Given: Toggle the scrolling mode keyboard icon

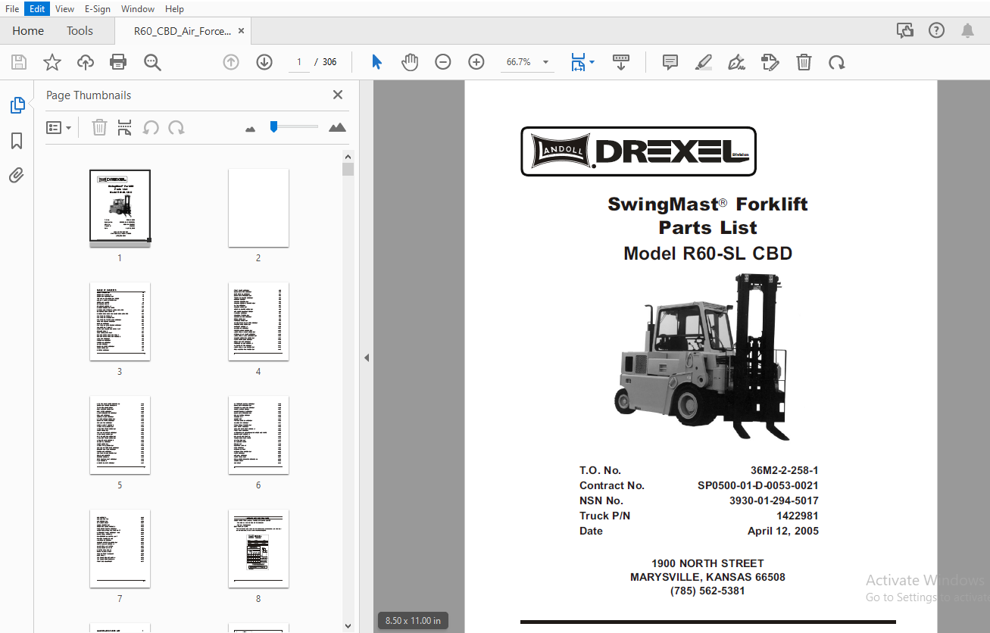Looking at the screenshot, I should tap(621, 62).
